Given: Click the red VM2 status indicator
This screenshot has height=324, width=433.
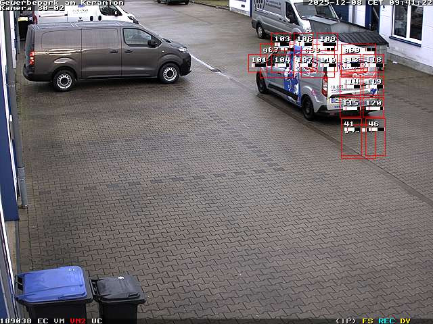Looking at the screenshot, I should [x=78, y=321].
